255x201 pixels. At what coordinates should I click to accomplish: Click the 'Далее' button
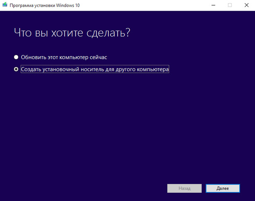pos(223,188)
